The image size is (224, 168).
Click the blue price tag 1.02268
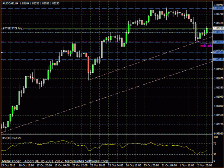click(x=218, y=59)
